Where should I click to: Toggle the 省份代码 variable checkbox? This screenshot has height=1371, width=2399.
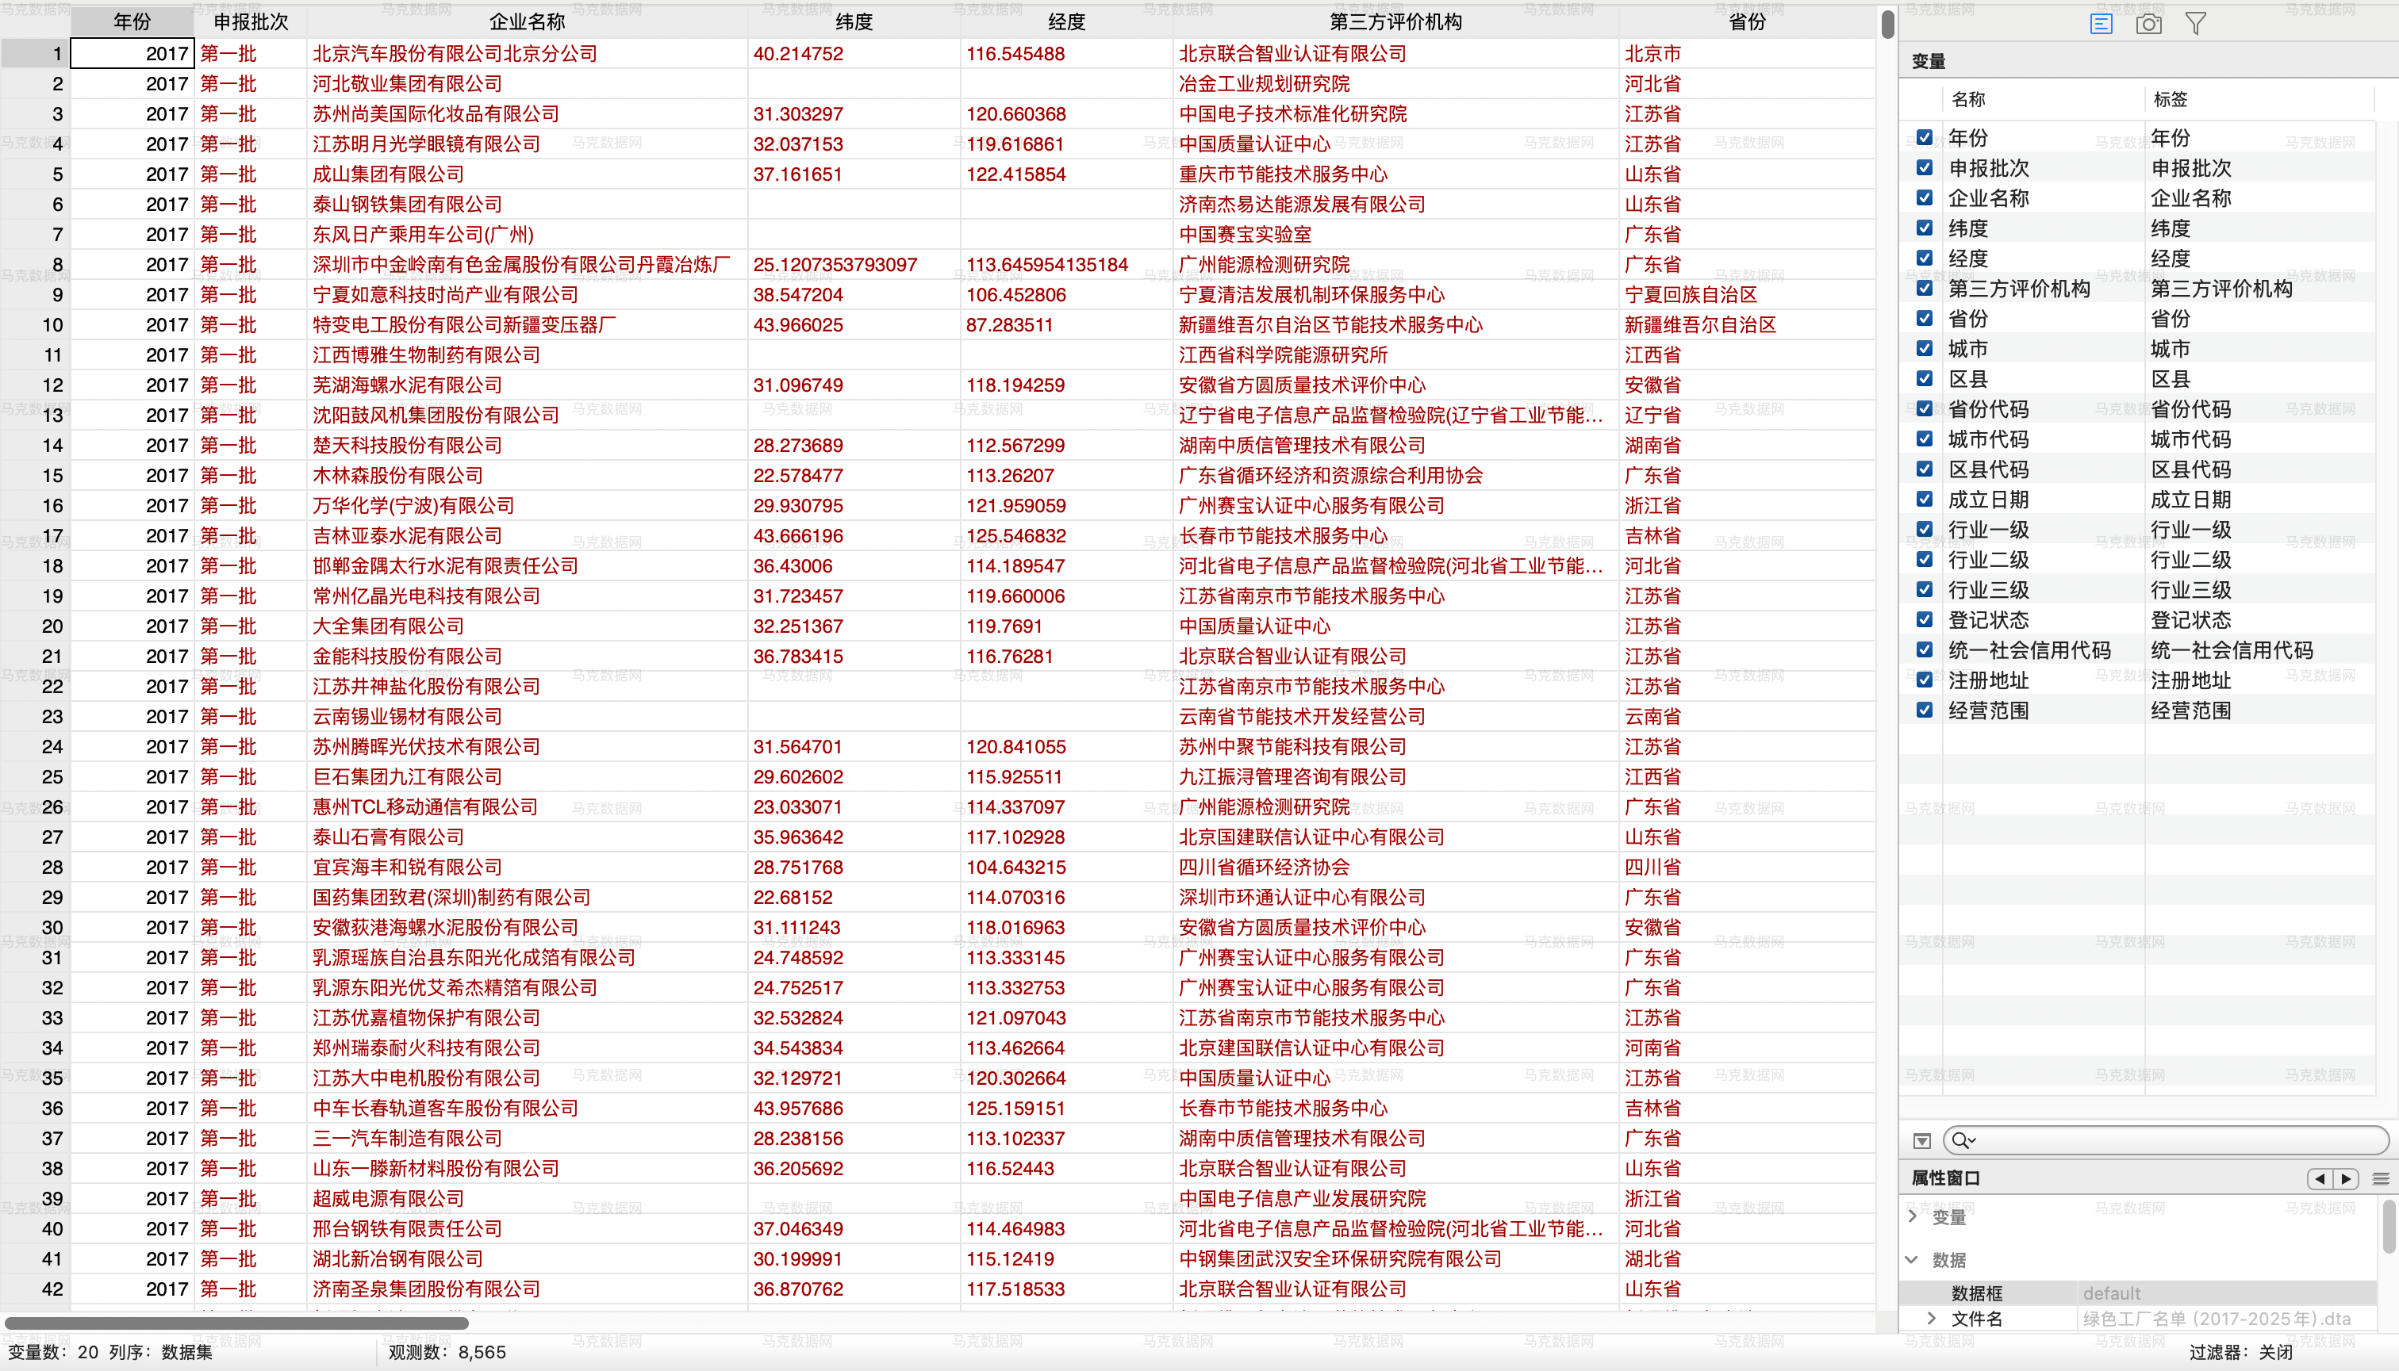point(1925,408)
